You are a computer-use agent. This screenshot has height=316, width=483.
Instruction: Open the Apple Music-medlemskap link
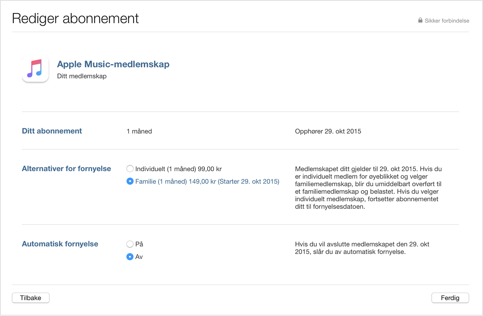click(113, 64)
